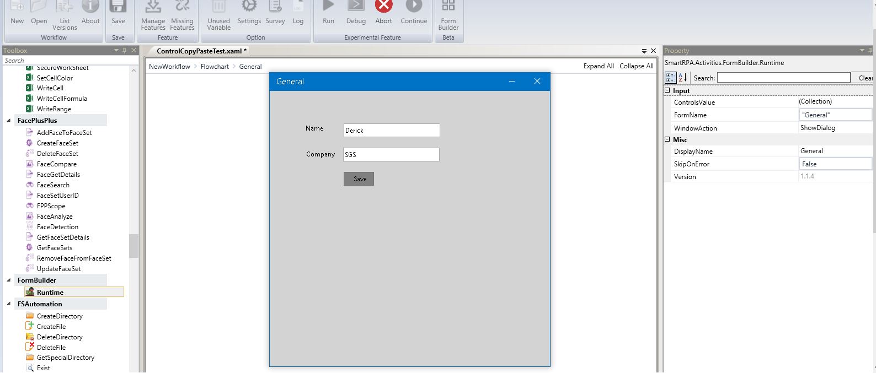Select Runtime activity in the toolbox

click(x=50, y=292)
